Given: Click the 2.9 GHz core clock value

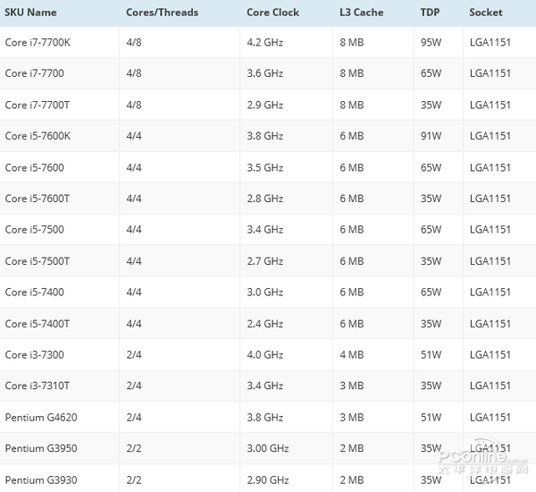Looking at the screenshot, I should (x=265, y=106).
